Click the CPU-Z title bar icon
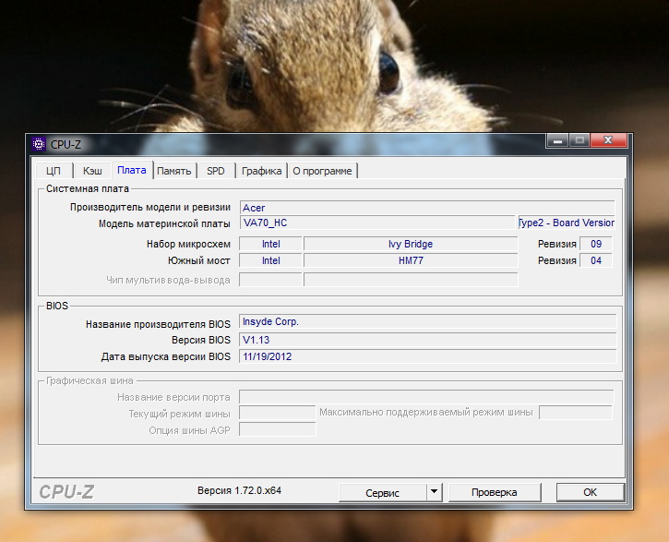The image size is (669, 542). pyautogui.click(x=39, y=144)
